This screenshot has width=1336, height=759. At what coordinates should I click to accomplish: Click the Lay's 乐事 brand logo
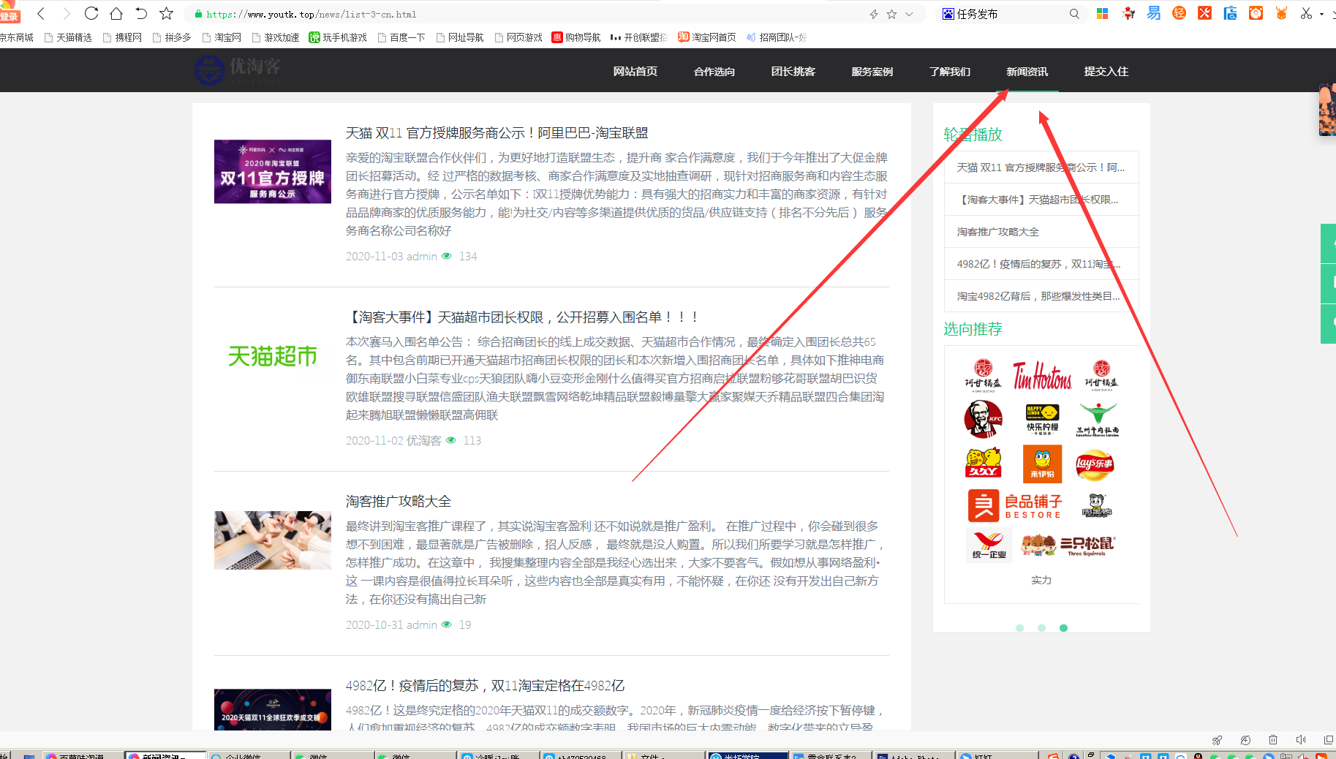coord(1095,464)
